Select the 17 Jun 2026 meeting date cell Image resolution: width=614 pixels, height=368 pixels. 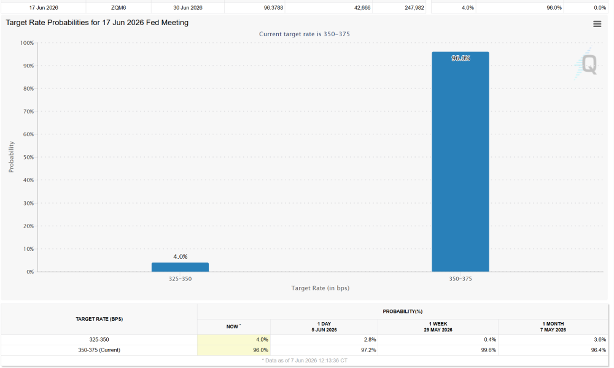pyautogui.click(x=44, y=7)
